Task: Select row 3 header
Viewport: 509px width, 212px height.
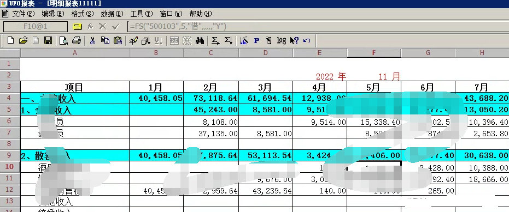Action: tap(10, 87)
